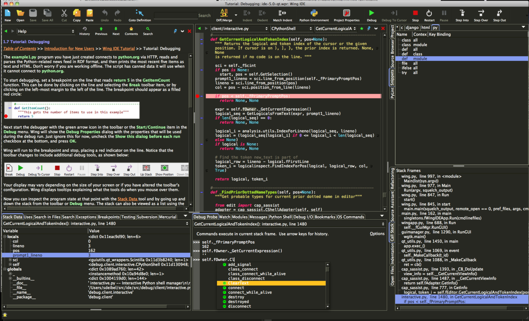Viewport: 529px width, 321px height.
Task: Select the Step Over debug icon
Action: click(481, 13)
